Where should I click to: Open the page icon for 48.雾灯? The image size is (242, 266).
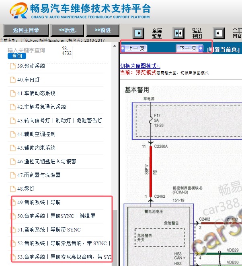[x=13, y=189]
